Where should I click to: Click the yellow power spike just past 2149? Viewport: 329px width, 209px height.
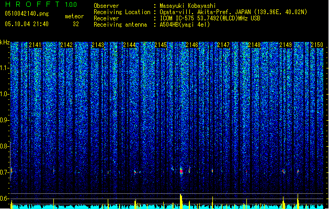click(298, 201)
